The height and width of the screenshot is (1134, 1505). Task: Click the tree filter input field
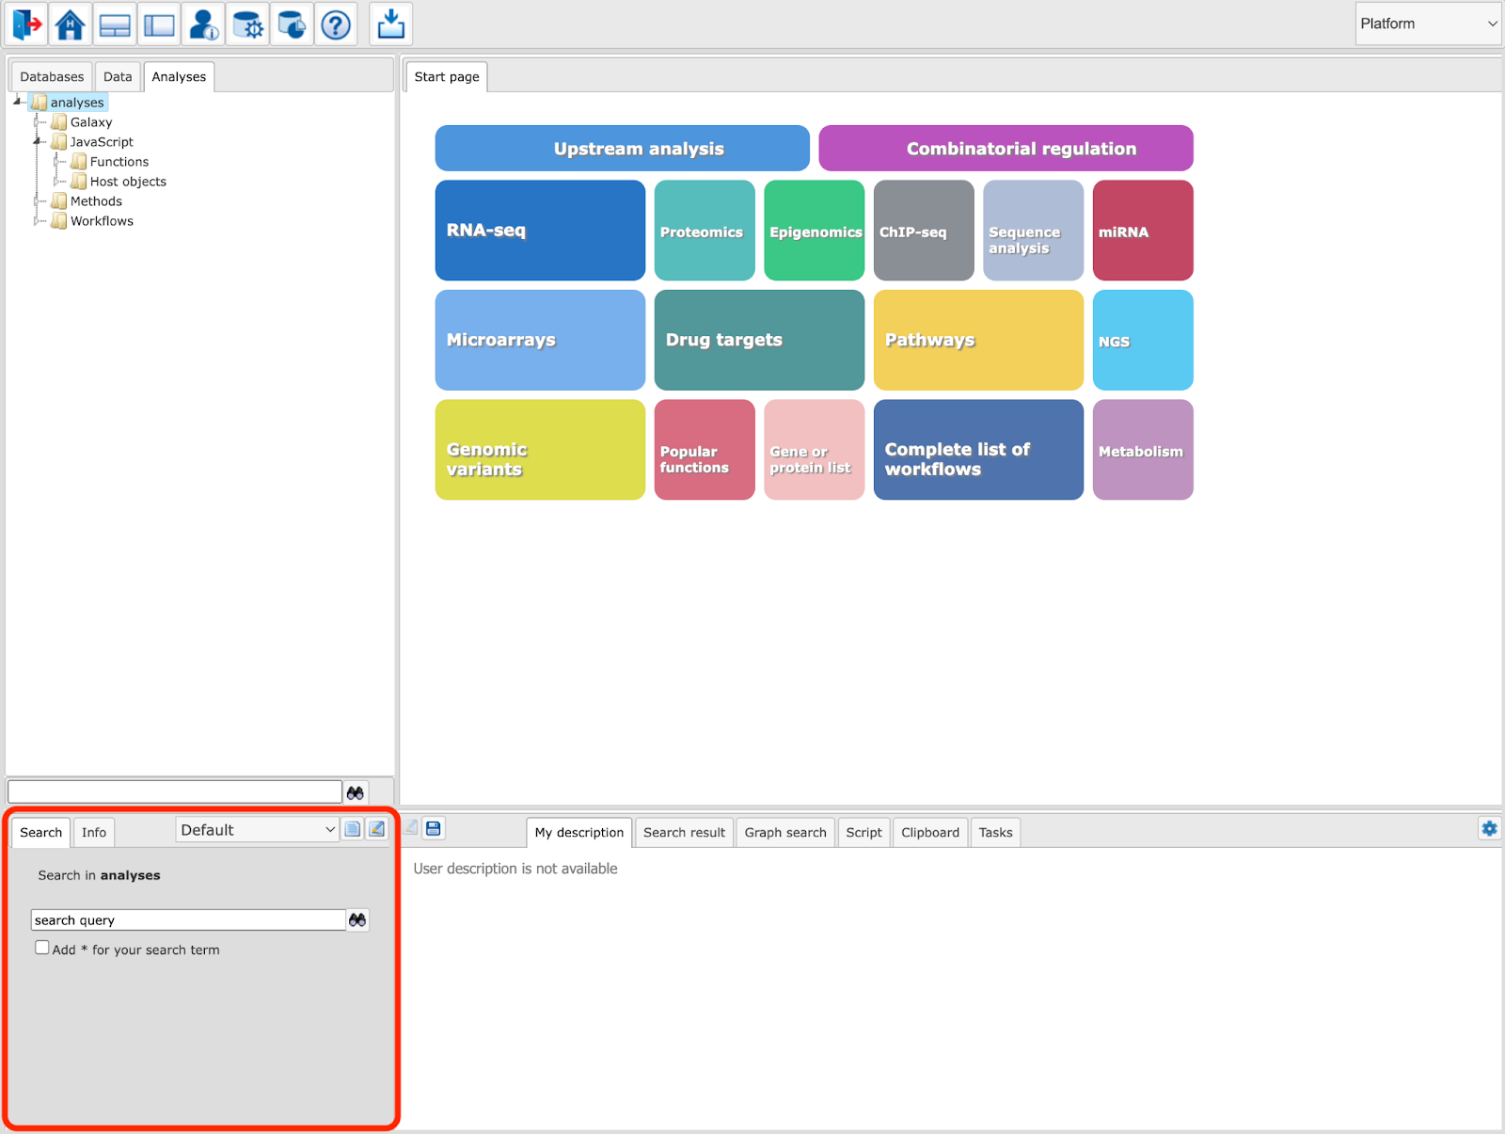tap(175, 791)
